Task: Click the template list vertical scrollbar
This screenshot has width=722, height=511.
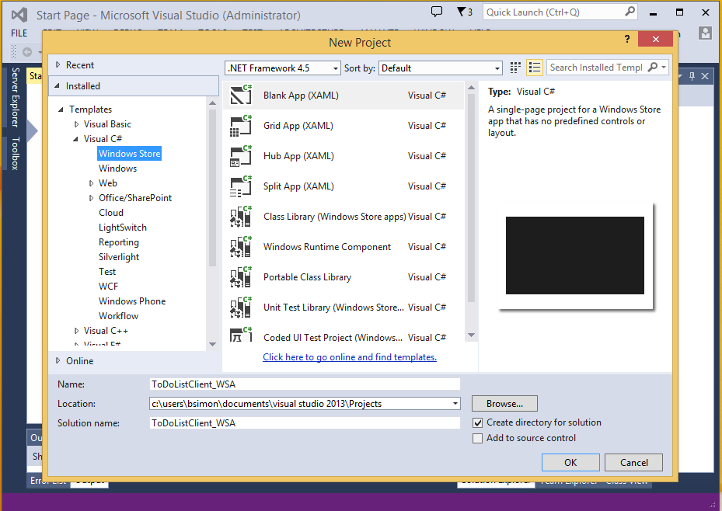Action: coord(471,194)
